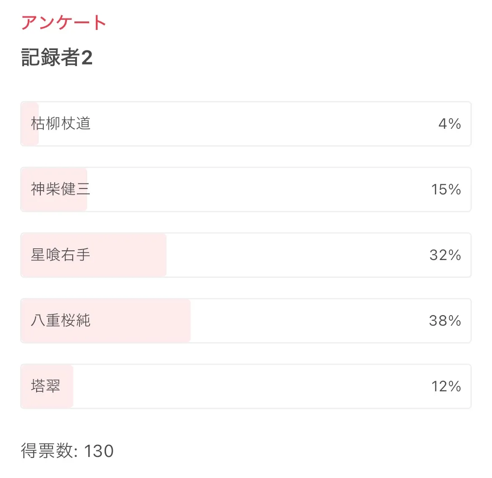Click the pink progress fill behind 塔翠

pyautogui.click(x=66, y=386)
